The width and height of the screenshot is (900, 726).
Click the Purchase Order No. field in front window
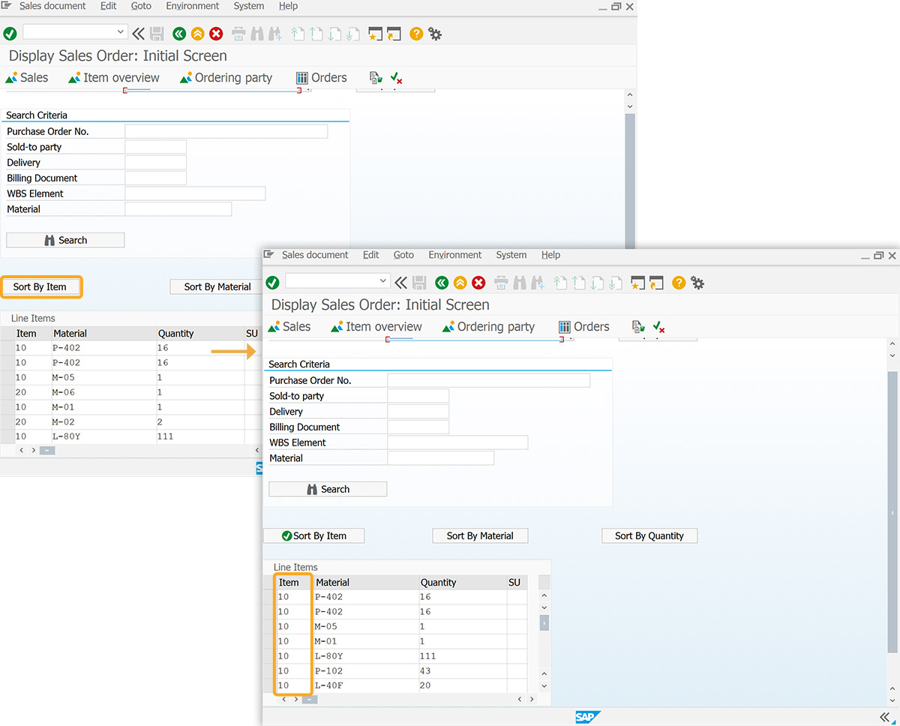(x=489, y=380)
